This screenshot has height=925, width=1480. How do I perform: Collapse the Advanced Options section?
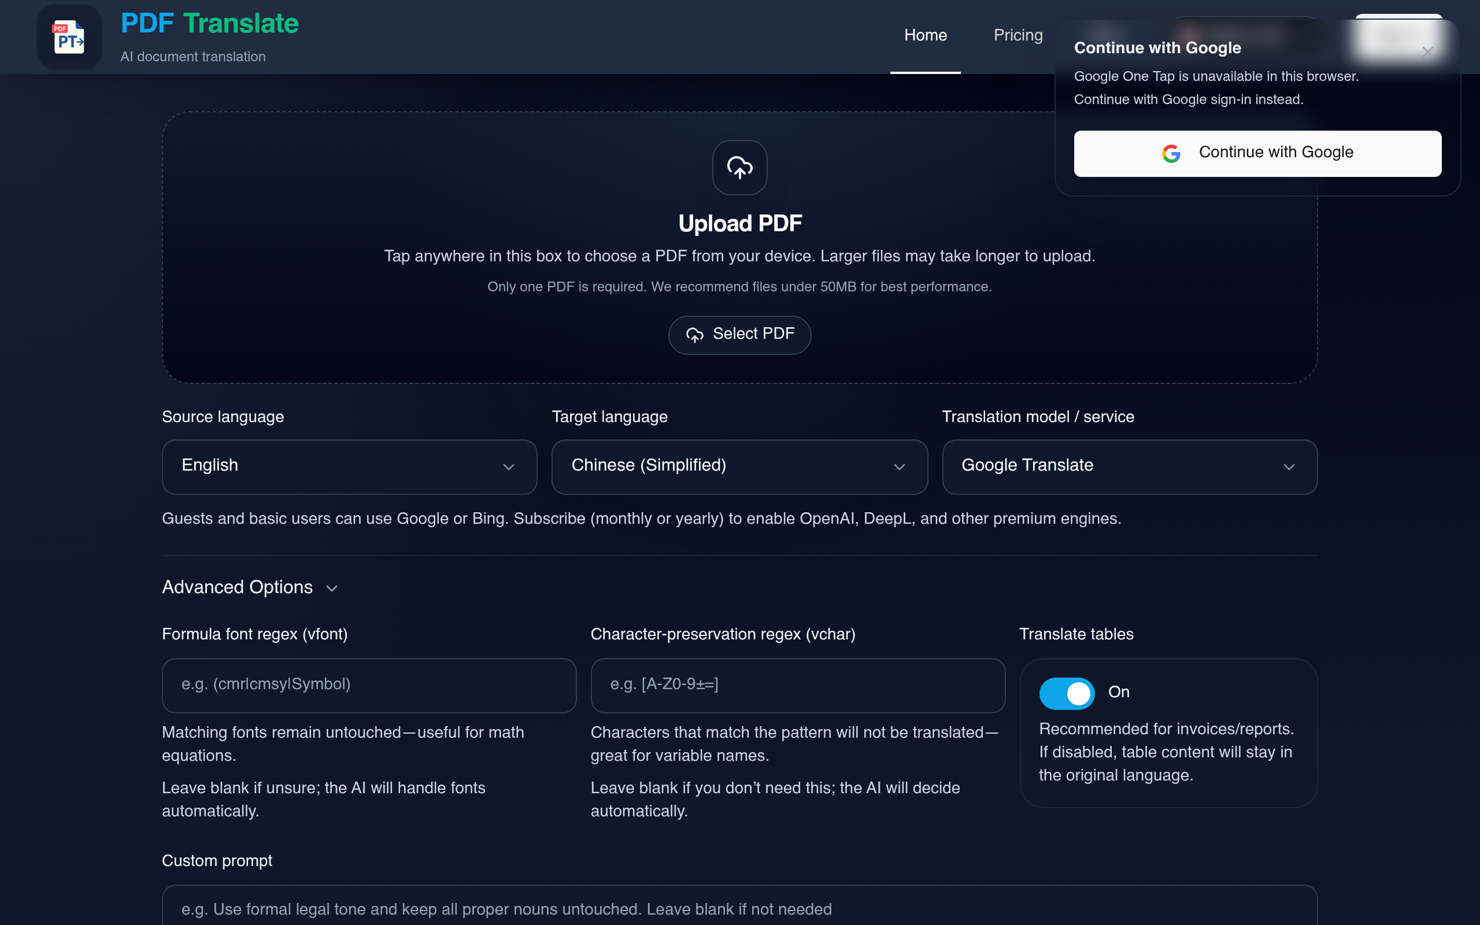tap(250, 587)
